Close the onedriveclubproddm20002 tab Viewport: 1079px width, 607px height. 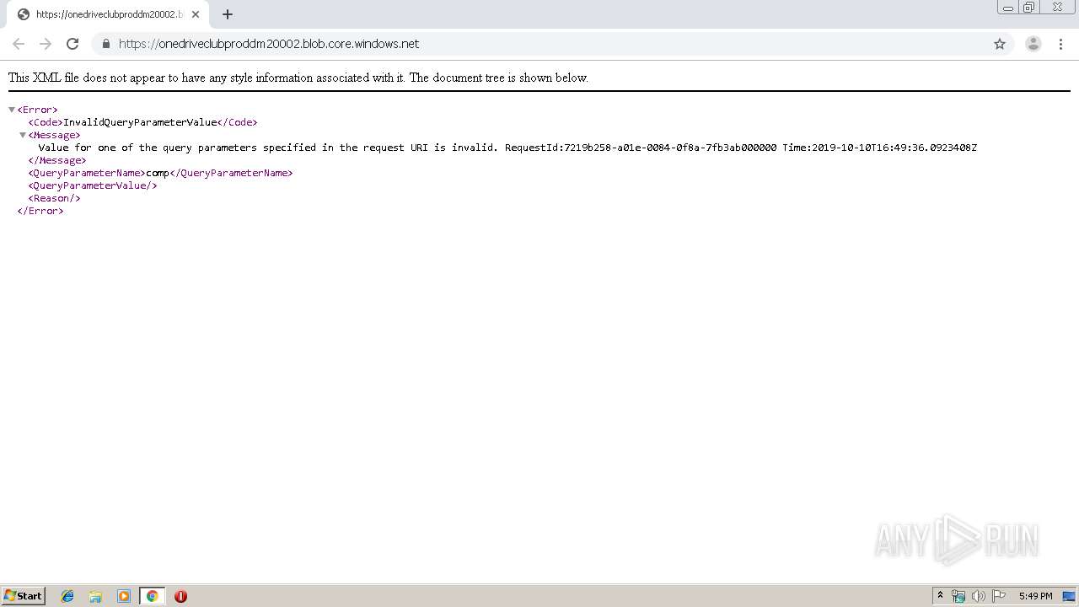click(x=196, y=14)
